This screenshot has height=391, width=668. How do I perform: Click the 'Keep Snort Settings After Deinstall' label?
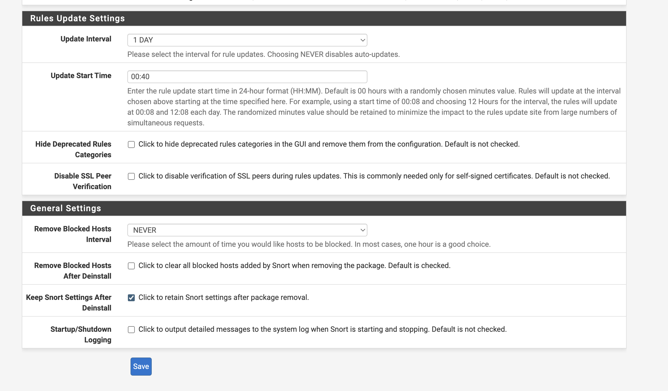tap(69, 303)
